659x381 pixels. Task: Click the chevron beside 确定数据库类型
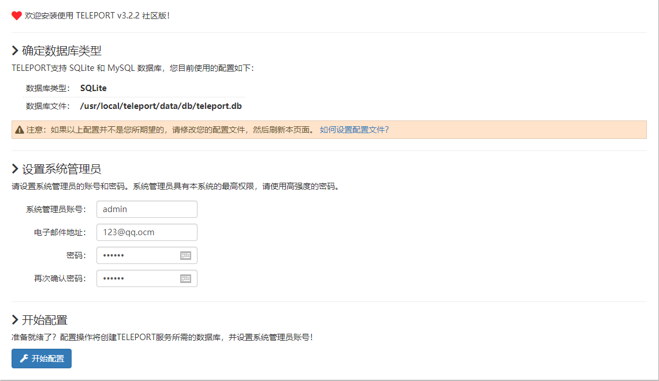tap(15, 51)
